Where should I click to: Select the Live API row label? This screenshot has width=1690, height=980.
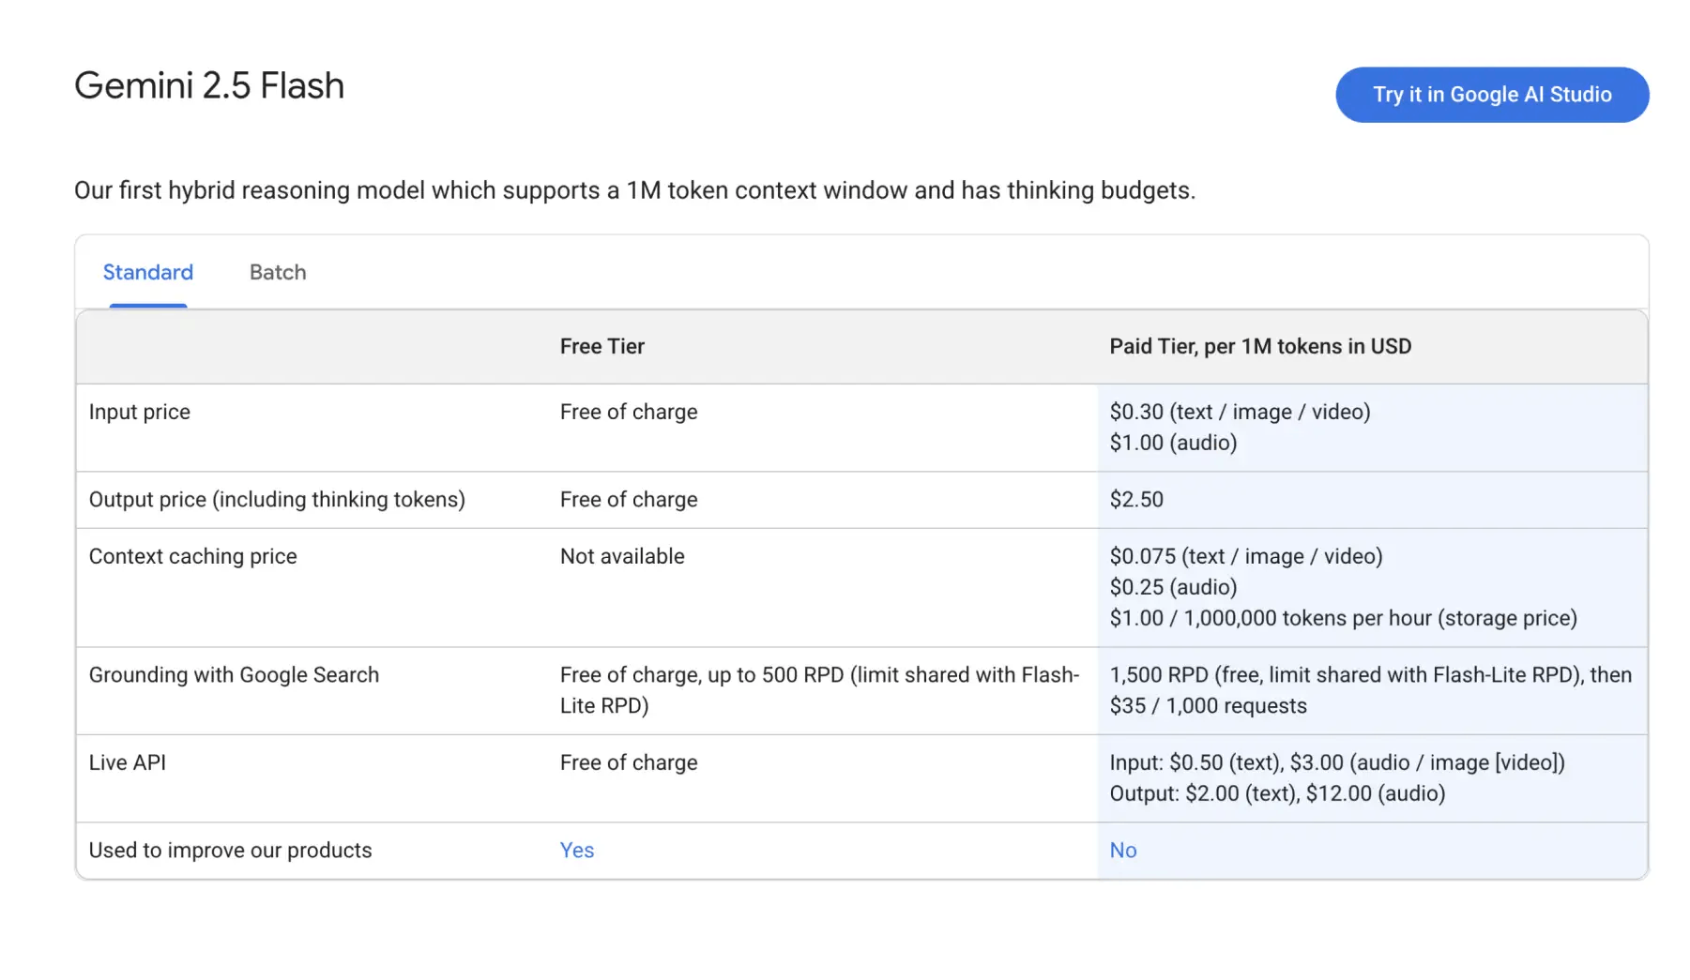pos(127,762)
